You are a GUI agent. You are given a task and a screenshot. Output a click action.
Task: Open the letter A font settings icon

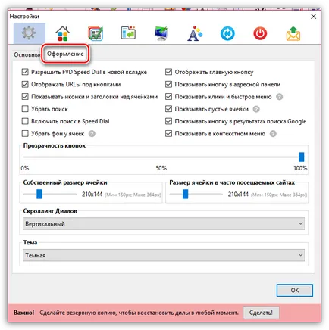click(195, 33)
